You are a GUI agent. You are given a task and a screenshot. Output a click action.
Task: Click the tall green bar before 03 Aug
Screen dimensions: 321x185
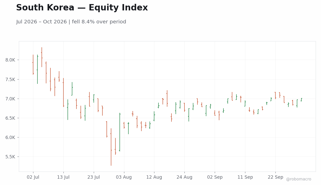click(x=120, y=132)
